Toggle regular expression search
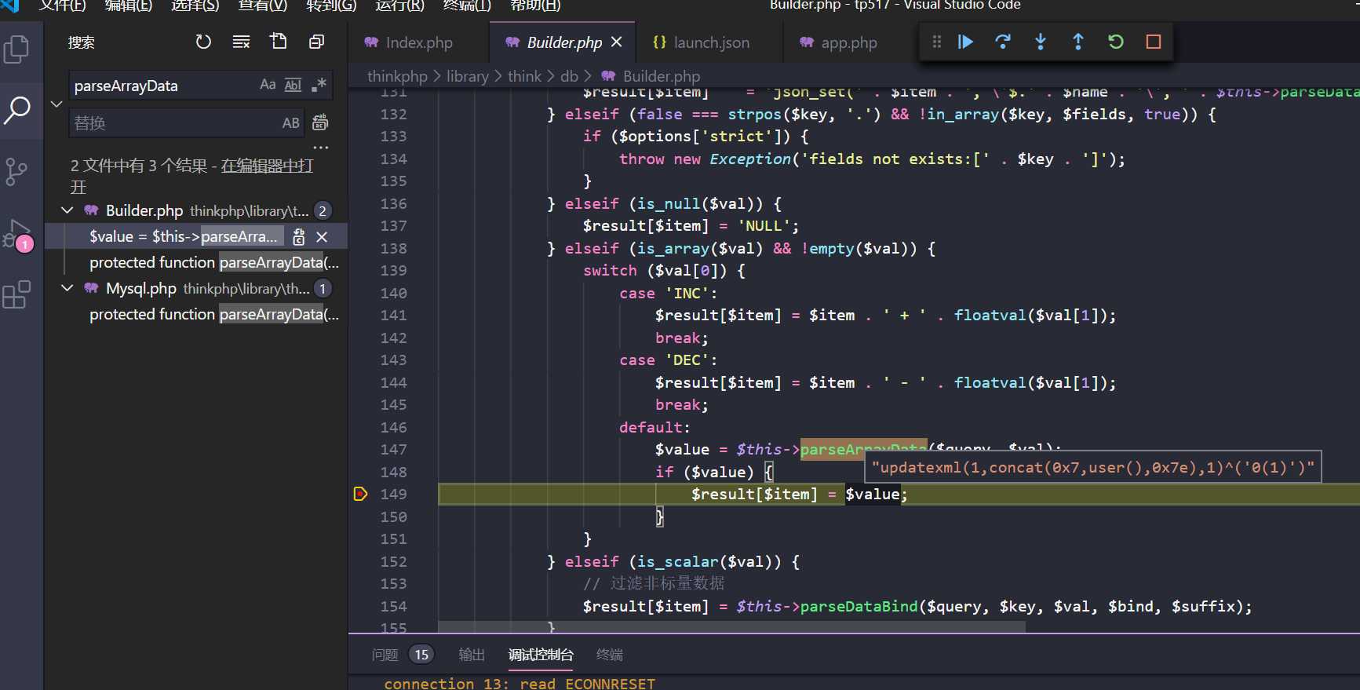 [318, 85]
